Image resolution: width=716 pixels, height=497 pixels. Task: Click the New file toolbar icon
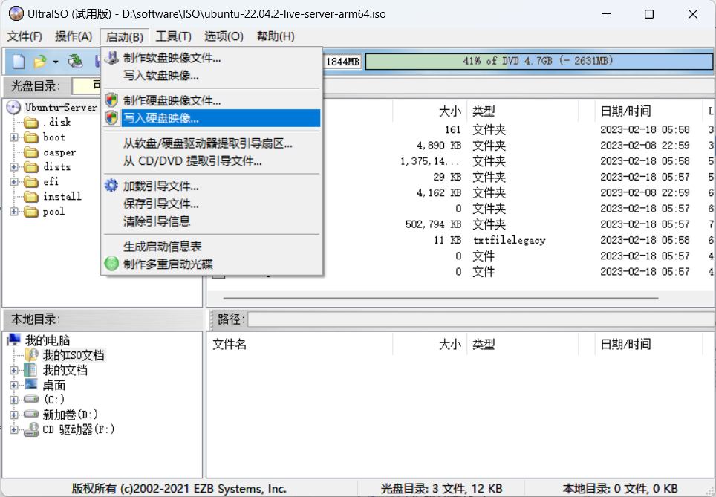[x=19, y=61]
